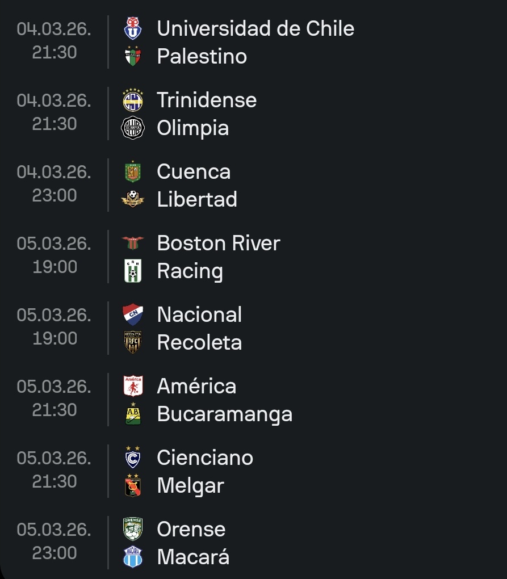Click the 05.03.26 23:00 kickoff time
Screen dimensions: 507x579
click(54, 542)
